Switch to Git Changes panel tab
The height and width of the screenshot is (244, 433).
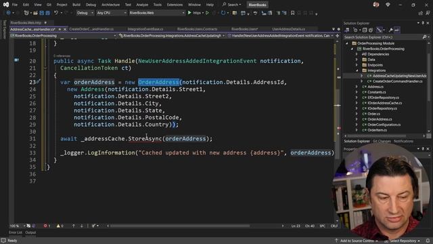point(382,142)
